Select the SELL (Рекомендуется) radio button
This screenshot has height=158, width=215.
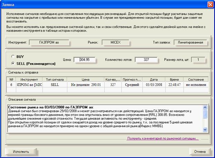pos(13,63)
